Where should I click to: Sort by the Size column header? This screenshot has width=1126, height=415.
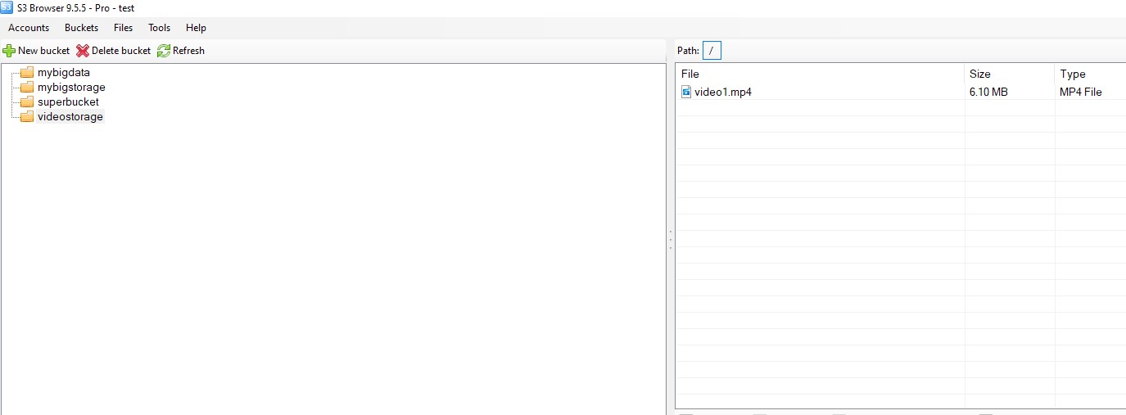(x=1010, y=74)
